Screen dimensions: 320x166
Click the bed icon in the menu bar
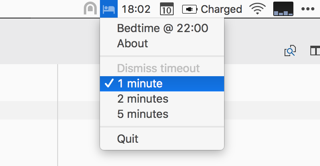(109, 8)
